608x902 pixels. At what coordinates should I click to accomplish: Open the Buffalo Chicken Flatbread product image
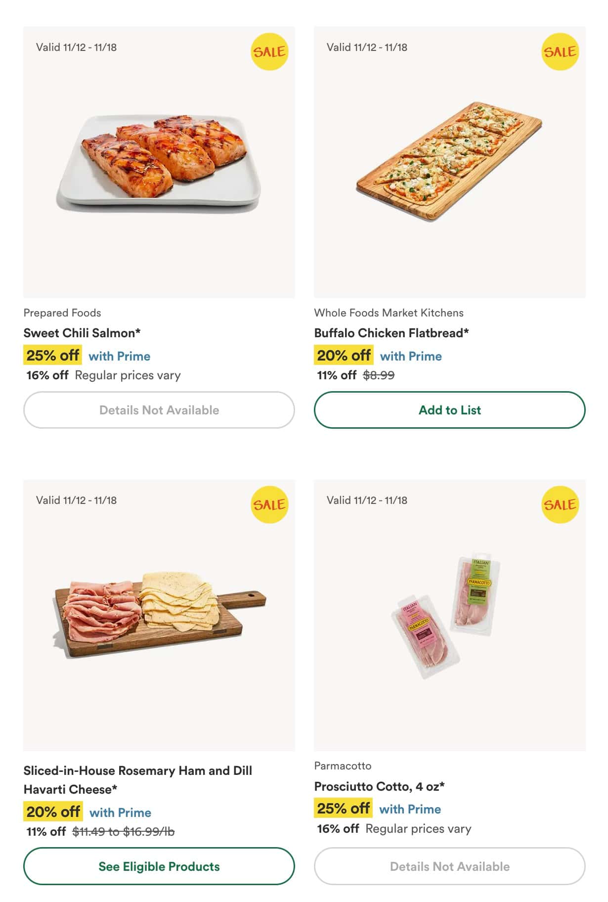pyautogui.click(x=449, y=161)
